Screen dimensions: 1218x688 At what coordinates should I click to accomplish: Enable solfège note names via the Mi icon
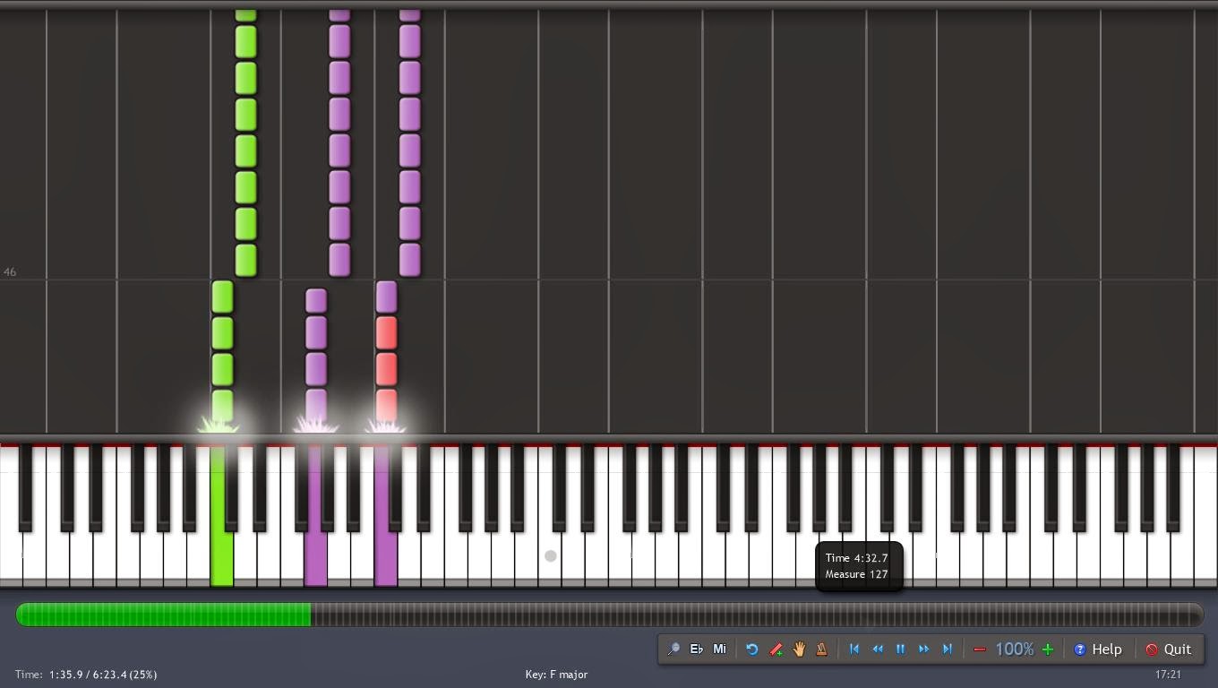[x=719, y=649]
